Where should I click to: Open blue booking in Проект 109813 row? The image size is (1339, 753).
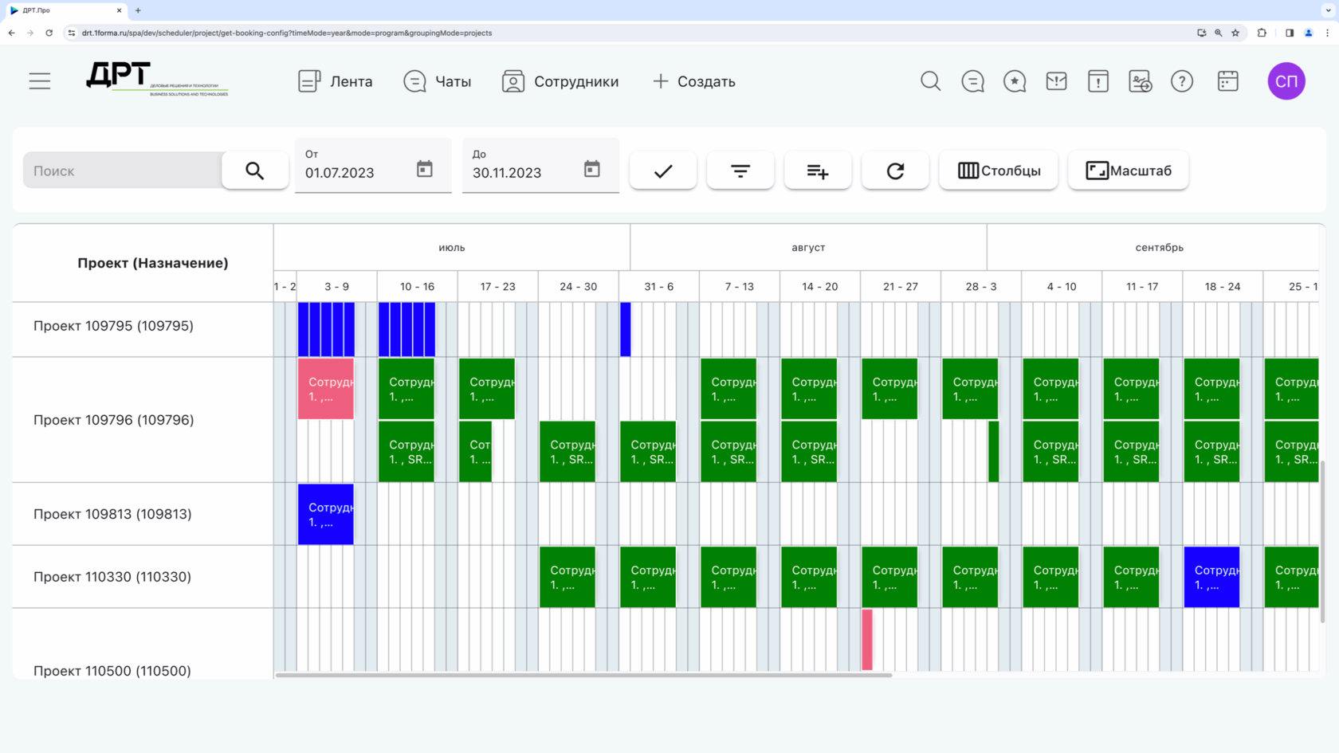326,515
